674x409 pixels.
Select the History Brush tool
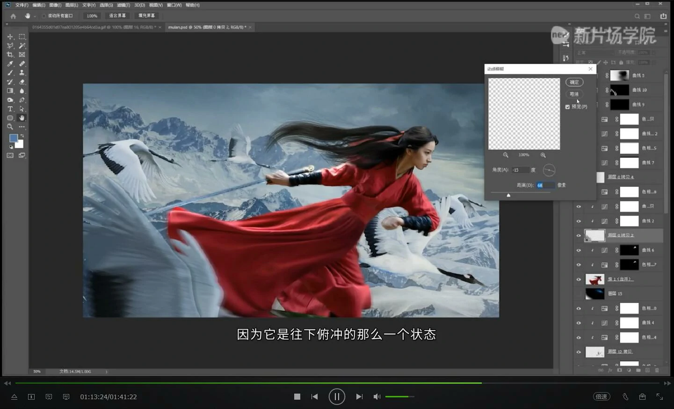point(10,82)
